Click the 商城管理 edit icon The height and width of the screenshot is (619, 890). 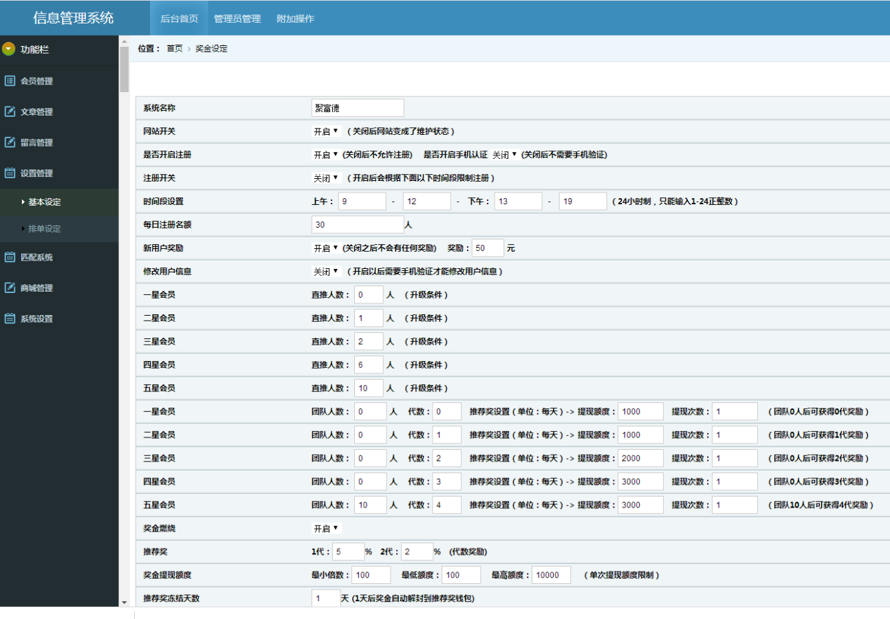10,287
